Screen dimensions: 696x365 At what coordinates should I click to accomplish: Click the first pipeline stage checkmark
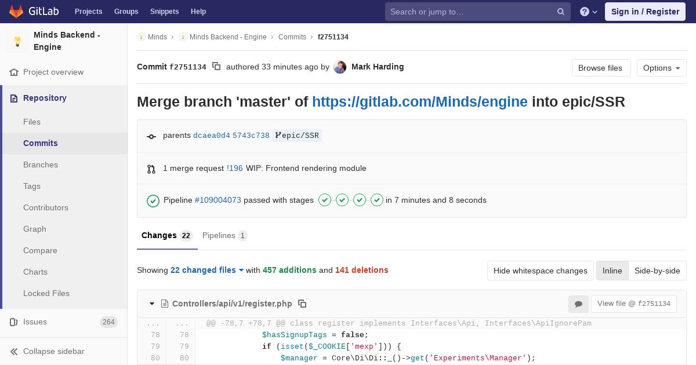[325, 200]
